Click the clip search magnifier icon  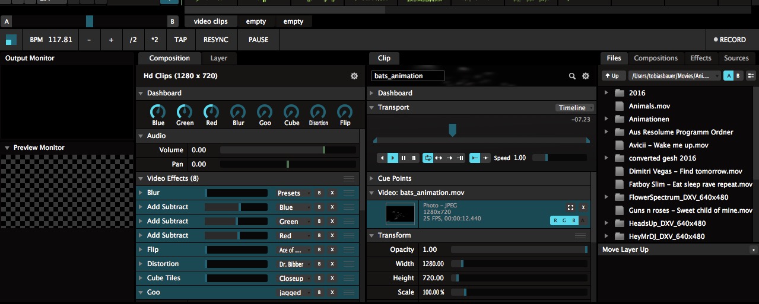[x=572, y=76]
